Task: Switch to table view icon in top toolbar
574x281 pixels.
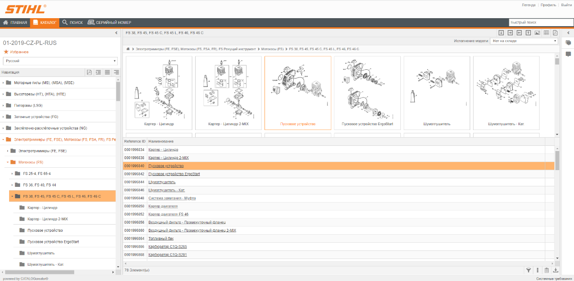Action: 546,33
